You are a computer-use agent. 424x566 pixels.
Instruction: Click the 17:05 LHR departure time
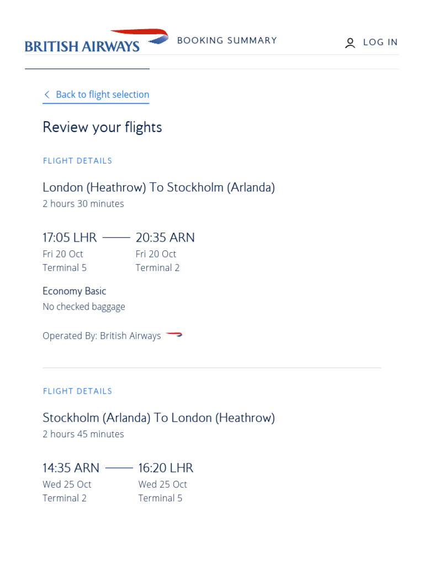click(70, 238)
